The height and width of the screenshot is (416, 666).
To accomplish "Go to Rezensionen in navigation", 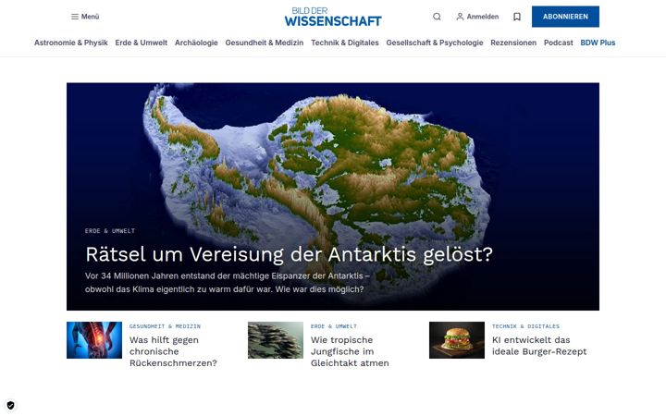I will (513, 43).
